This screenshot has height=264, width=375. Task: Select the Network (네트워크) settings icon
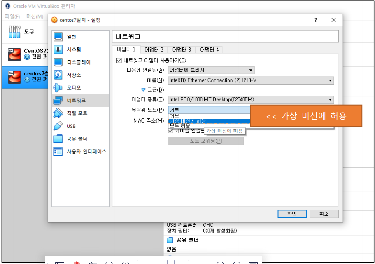point(58,100)
